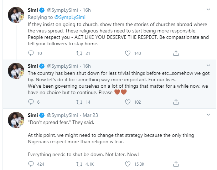The image size is (217, 170).
Task: Retweet the tweet with 4.1K retweets
Action: tap(80, 164)
